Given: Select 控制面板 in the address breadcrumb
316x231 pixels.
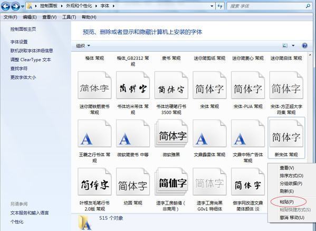Looking at the screenshot, I should click(x=49, y=6).
